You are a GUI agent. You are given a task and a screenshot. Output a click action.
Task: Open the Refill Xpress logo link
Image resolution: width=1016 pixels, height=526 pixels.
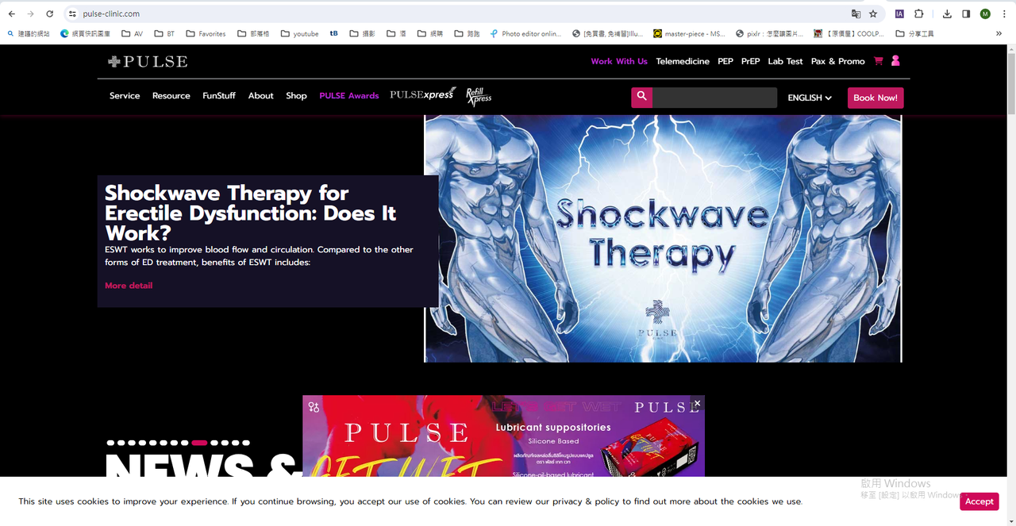479,96
